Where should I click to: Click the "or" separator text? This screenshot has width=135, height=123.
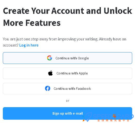click(x=68, y=101)
